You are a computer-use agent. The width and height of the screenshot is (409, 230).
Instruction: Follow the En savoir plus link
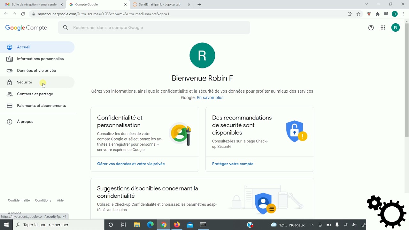(210, 98)
